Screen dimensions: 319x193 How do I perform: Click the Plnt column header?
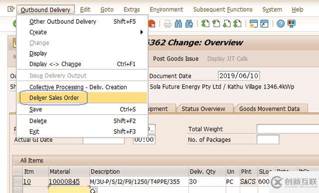[249, 172]
